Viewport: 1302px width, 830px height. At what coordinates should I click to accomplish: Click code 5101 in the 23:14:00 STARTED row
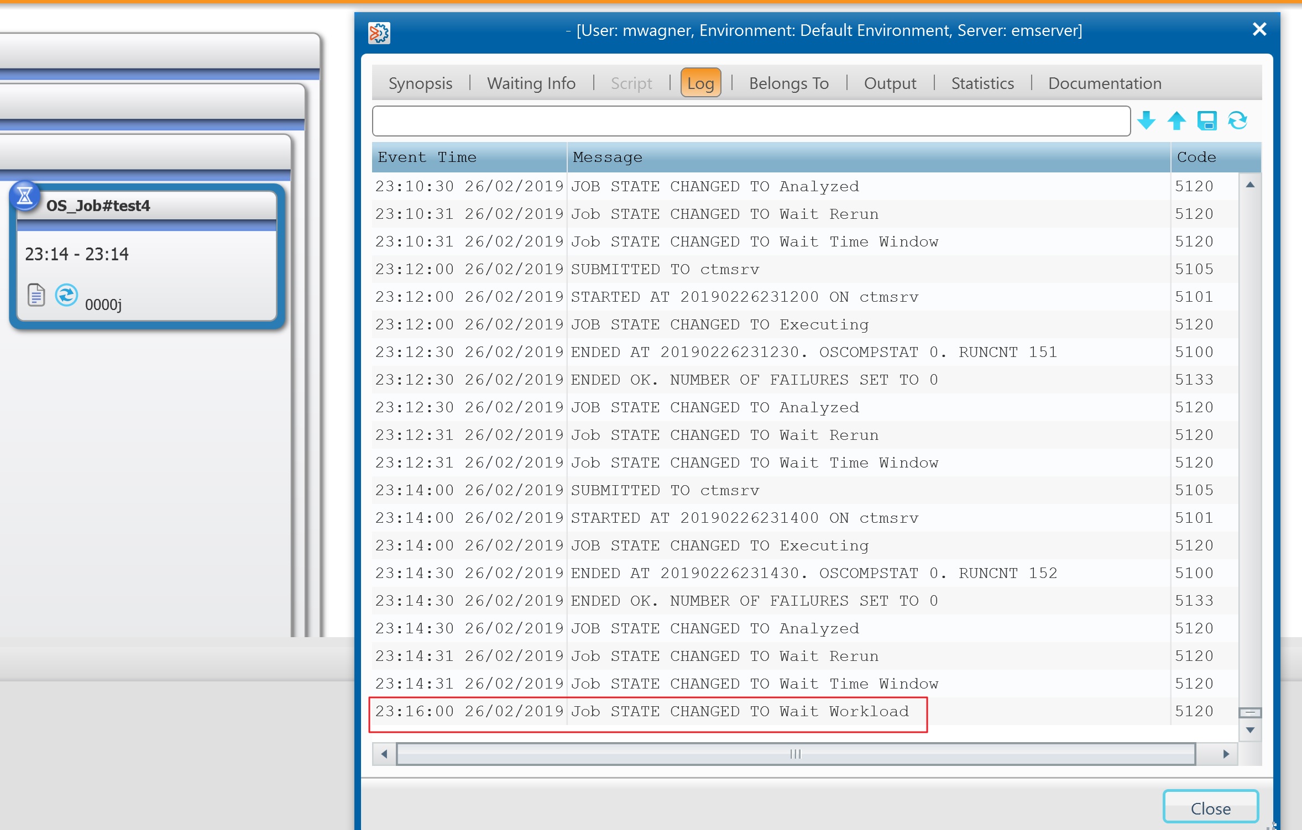click(x=1194, y=518)
